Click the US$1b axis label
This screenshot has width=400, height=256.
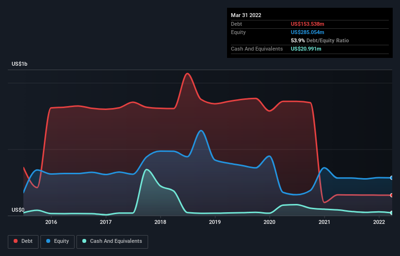[x=19, y=64]
